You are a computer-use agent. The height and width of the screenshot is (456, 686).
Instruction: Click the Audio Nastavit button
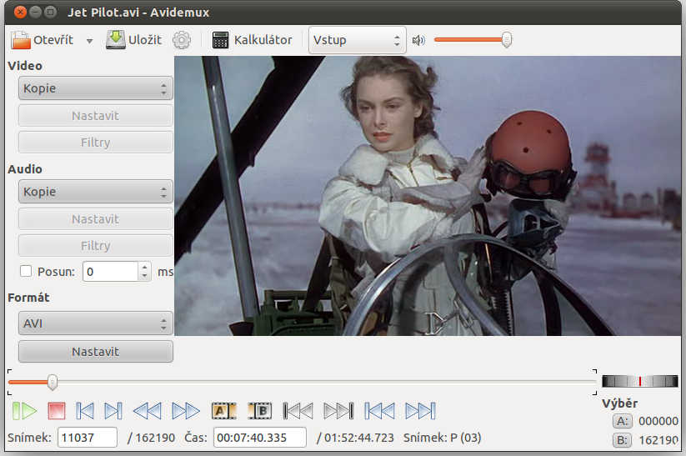click(x=95, y=219)
